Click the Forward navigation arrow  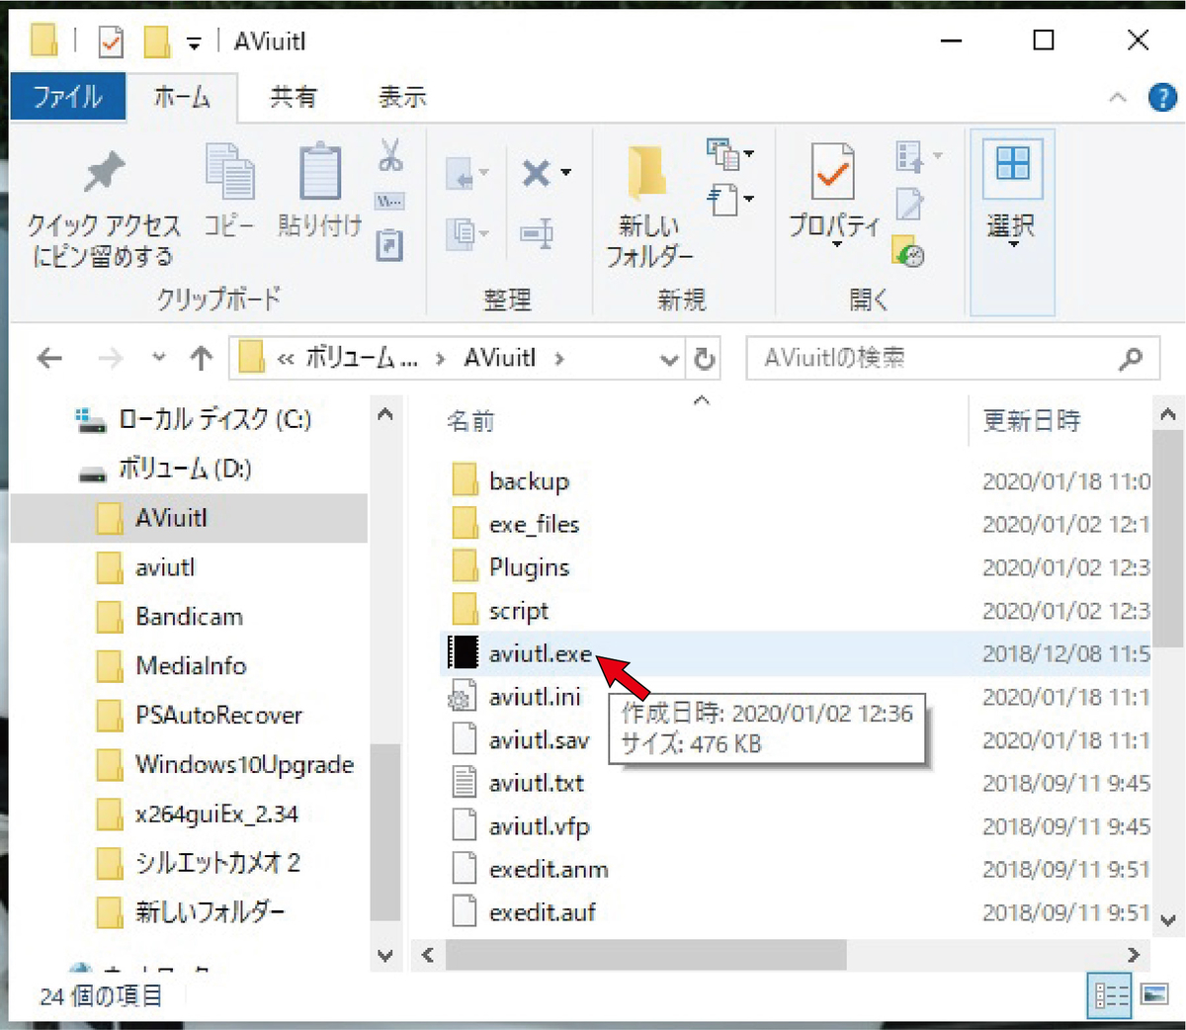pos(110,359)
